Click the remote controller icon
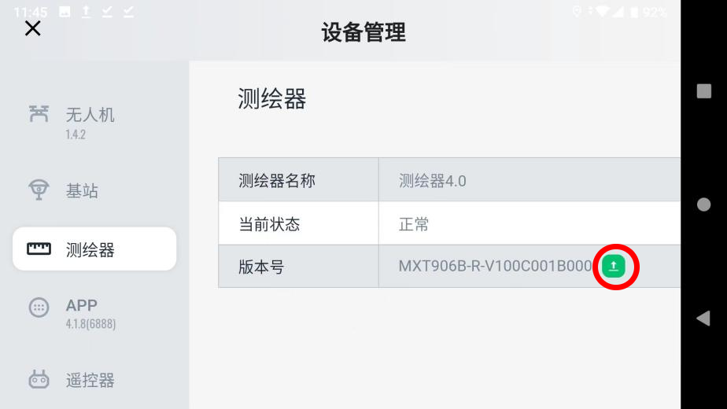727x409 pixels. 39,380
